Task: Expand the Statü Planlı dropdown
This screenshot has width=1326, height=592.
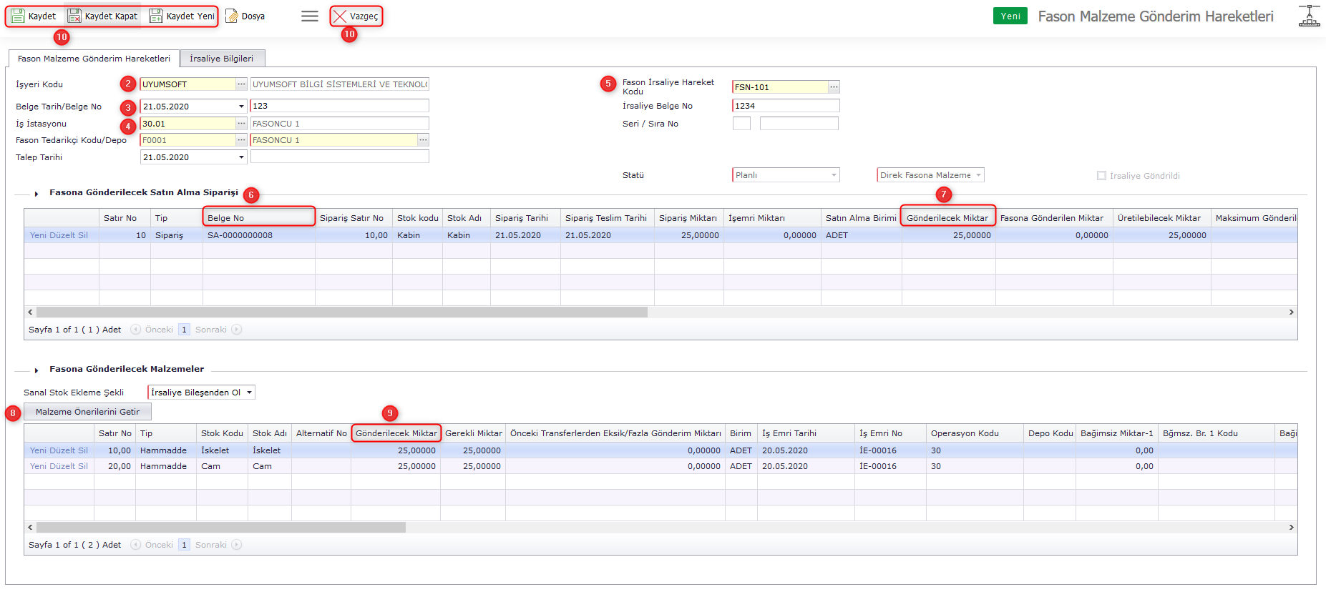Action: [834, 175]
